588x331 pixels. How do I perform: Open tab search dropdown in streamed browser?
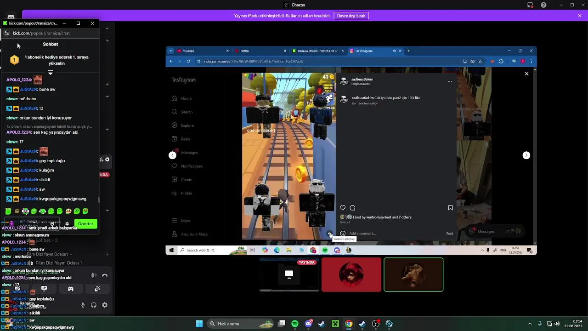171,51
